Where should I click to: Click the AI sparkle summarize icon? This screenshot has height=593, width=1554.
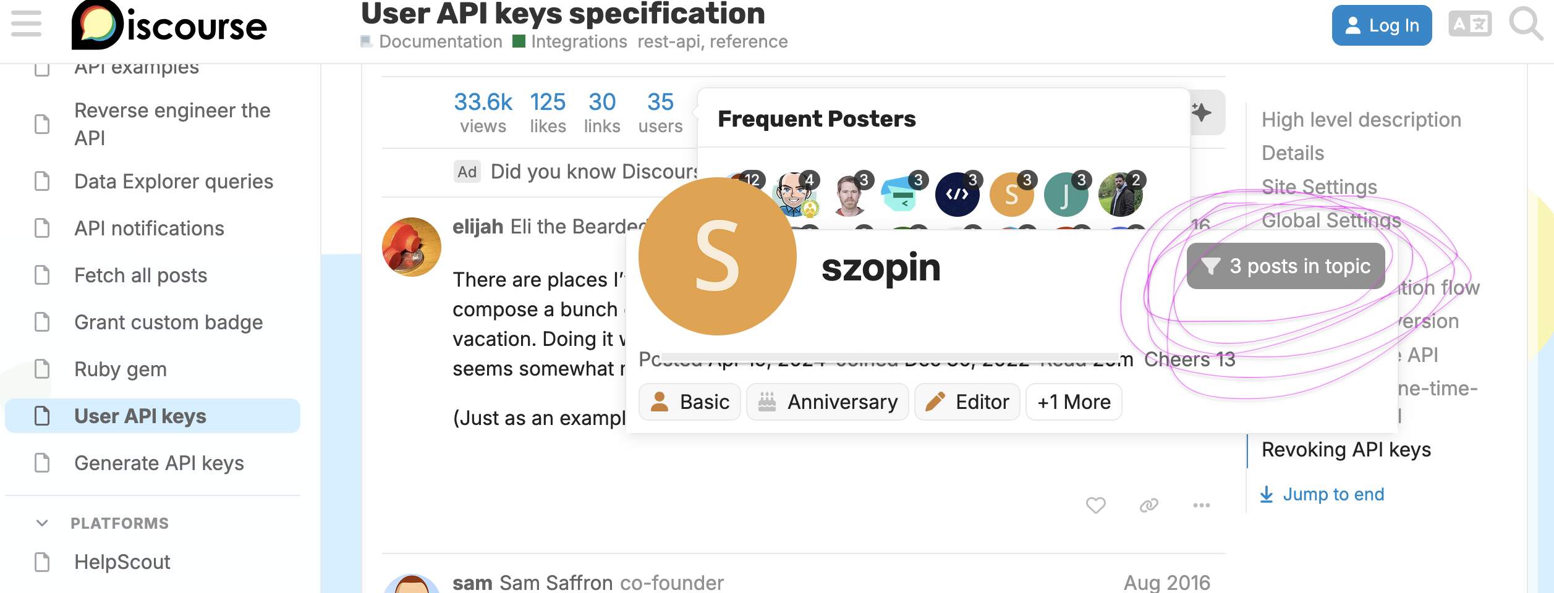(1202, 112)
